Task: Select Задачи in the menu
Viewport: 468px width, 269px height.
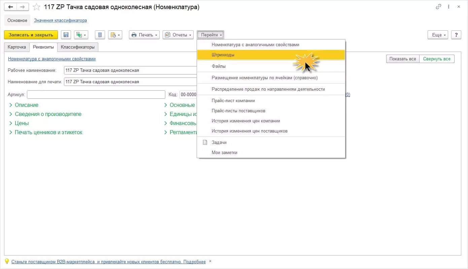Action: [x=271, y=142]
